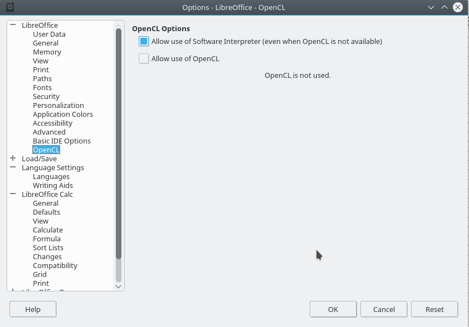Select Defaults under LibreOffice Calc

(x=46, y=212)
